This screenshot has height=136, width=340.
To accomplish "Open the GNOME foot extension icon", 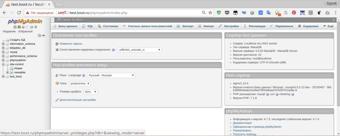I will (319, 13).
